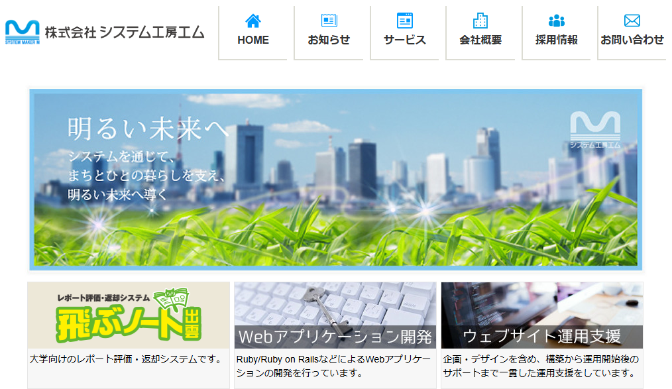The width and height of the screenshot is (672, 389).
Task: Go to the サービス menu label
Action: tap(404, 40)
